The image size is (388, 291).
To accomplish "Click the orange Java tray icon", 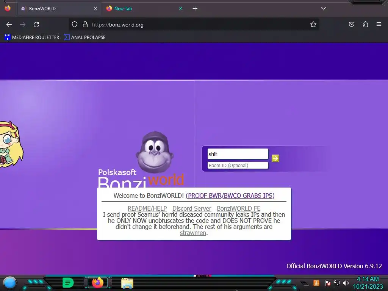I will coord(316,283).
